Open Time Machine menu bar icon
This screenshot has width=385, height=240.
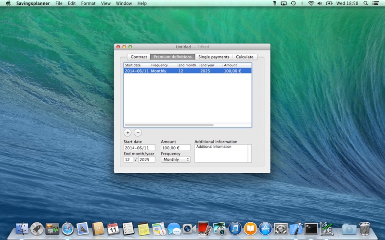click(293, 3)
